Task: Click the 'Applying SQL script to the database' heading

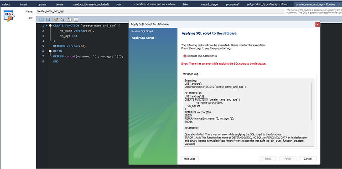Action: pos(209,34)
